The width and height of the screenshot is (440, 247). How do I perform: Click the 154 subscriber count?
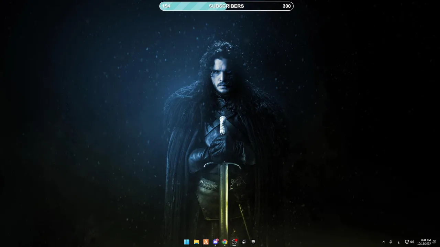(166, 6)
